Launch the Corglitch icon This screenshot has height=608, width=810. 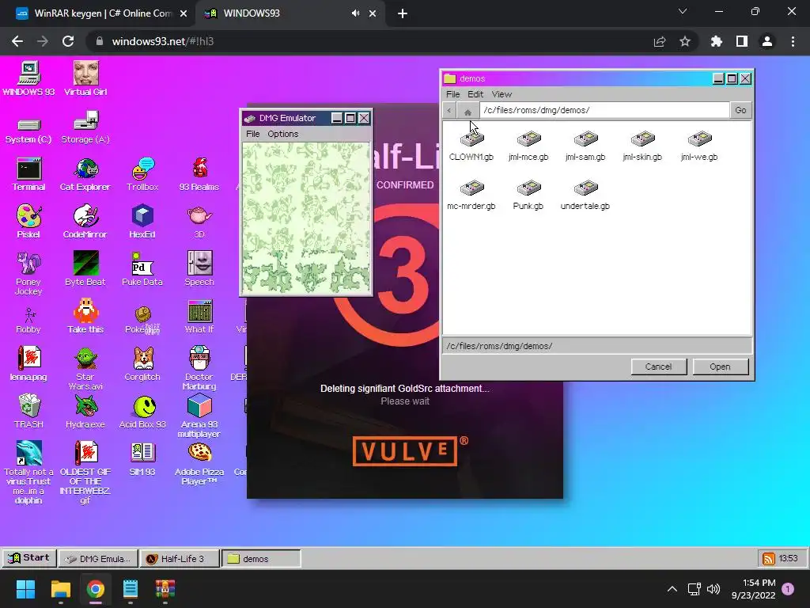click(142, 364)
